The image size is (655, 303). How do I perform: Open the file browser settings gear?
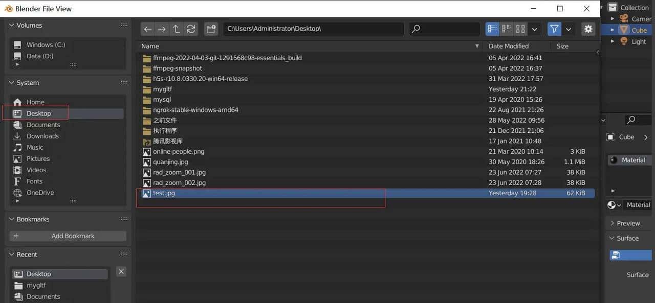tap(587, 29)
